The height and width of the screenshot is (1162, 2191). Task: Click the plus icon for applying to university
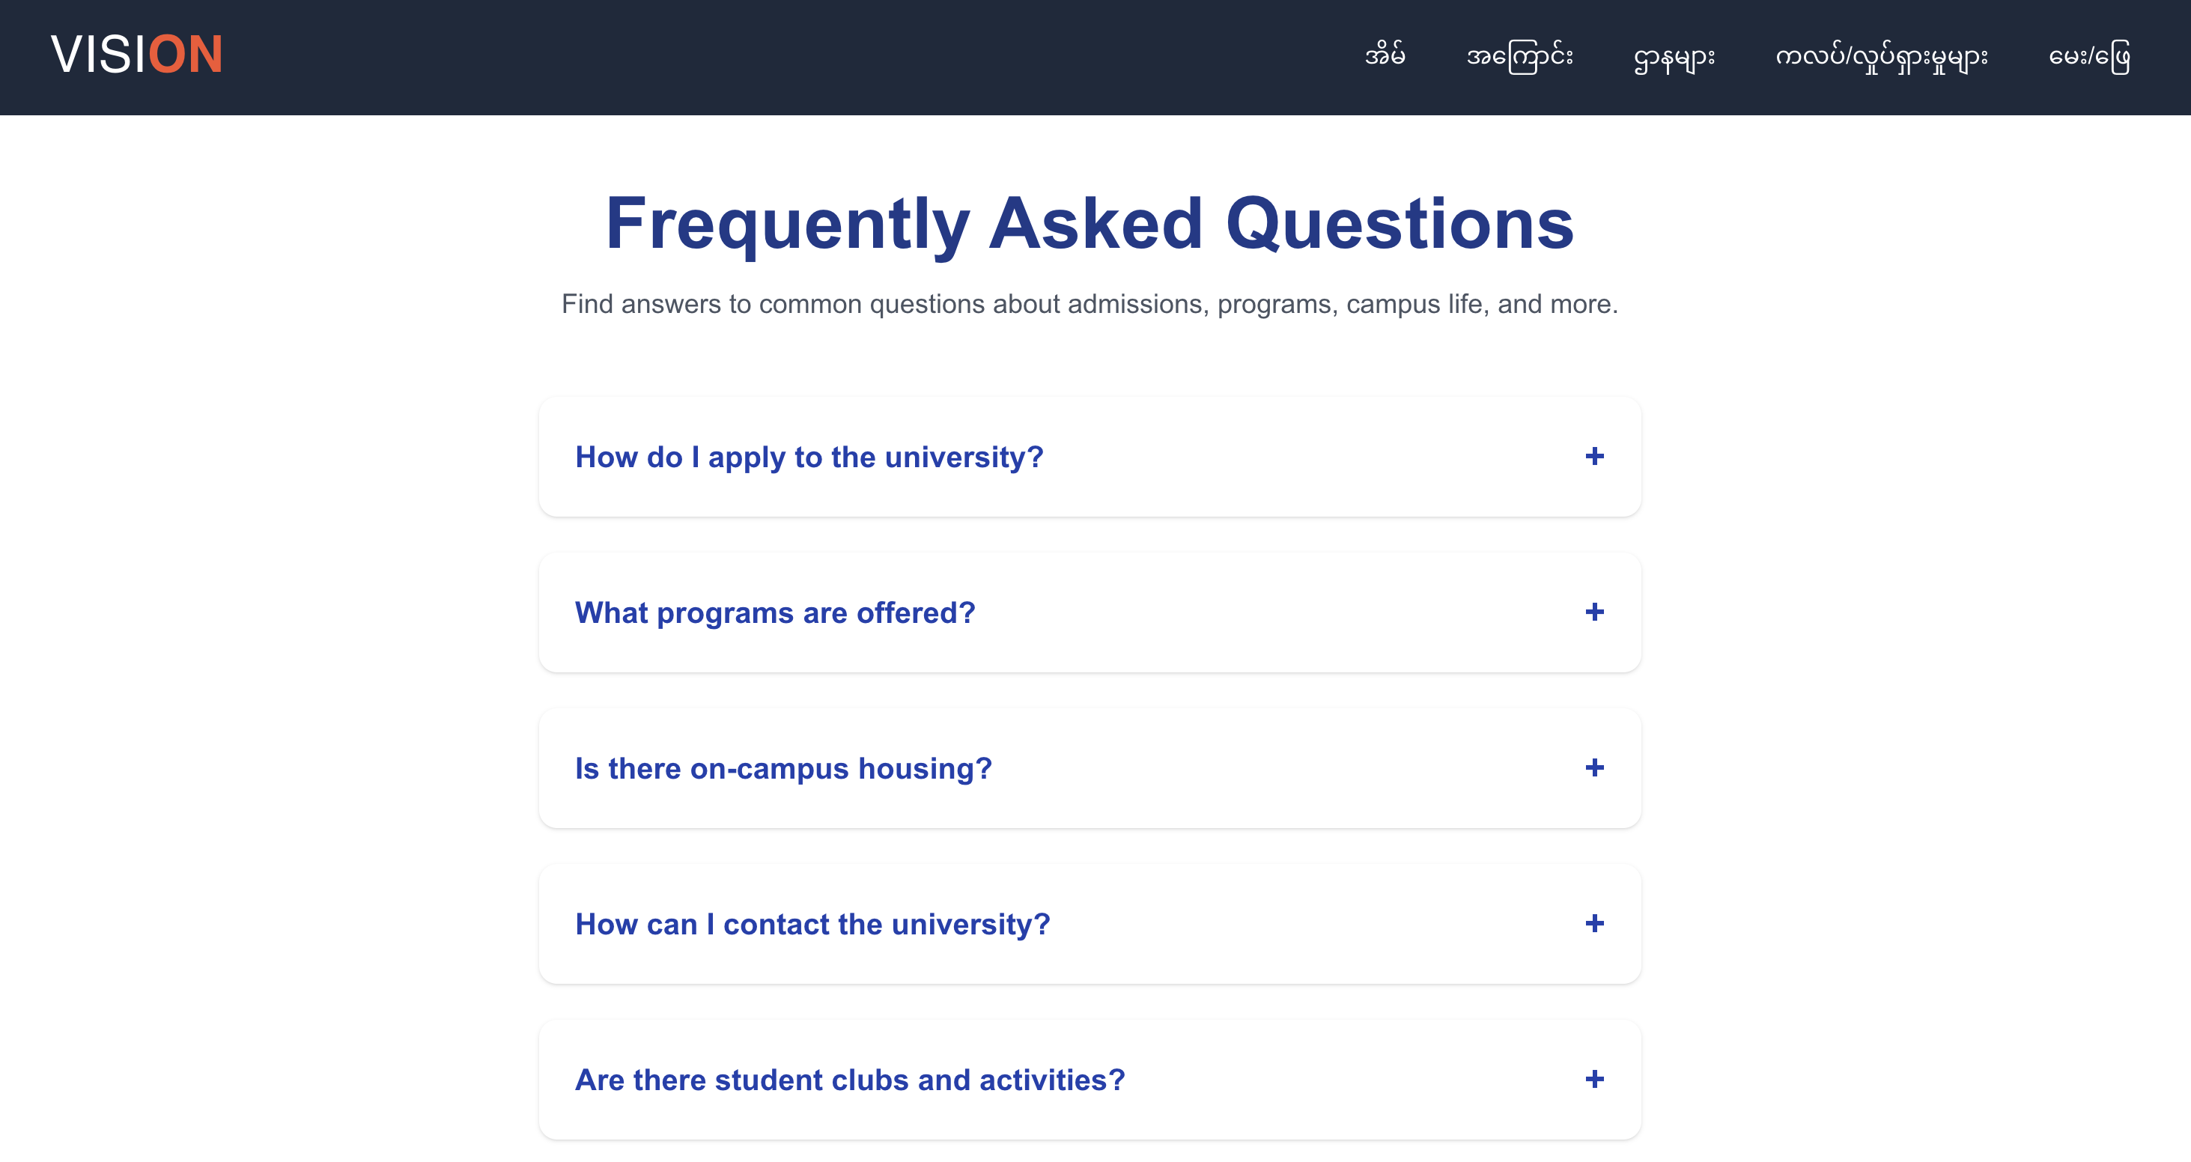1594,457
